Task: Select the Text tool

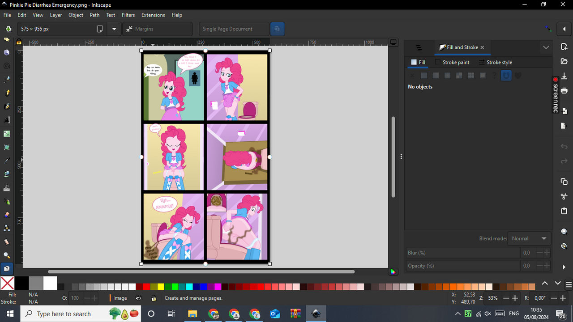Action: tap(7, 120)
